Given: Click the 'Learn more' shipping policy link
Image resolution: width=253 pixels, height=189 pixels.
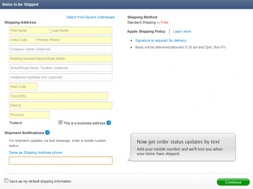Looking at the screenshot, I should (182, 32).
